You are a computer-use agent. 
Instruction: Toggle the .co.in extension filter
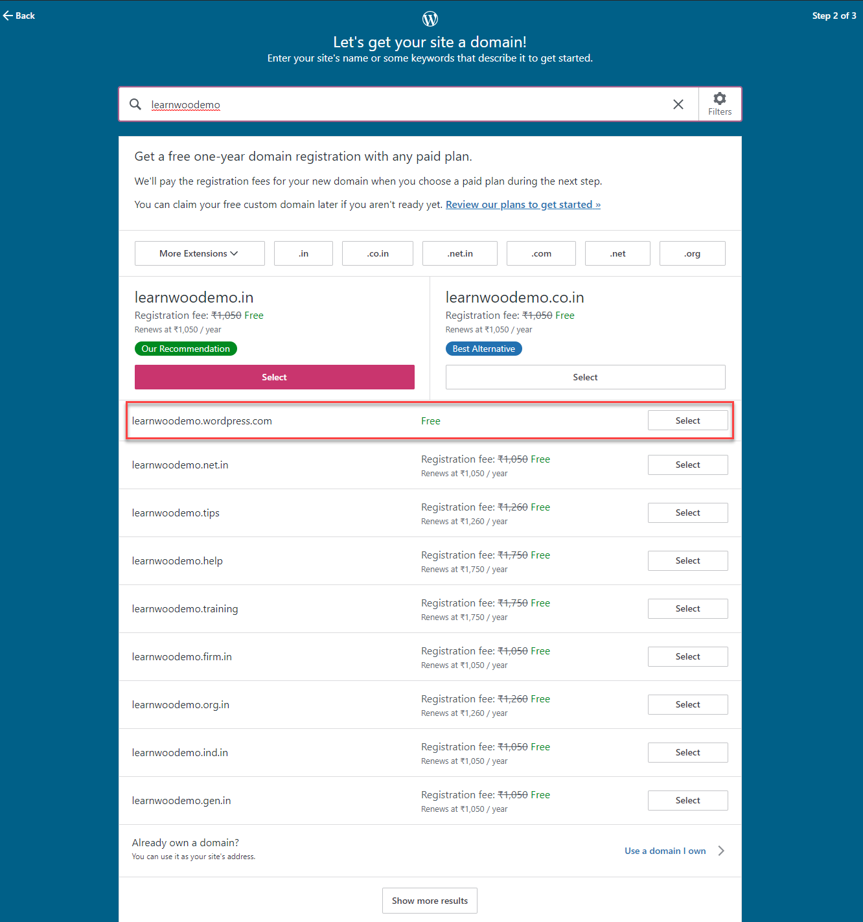click(x=377, y=253)
